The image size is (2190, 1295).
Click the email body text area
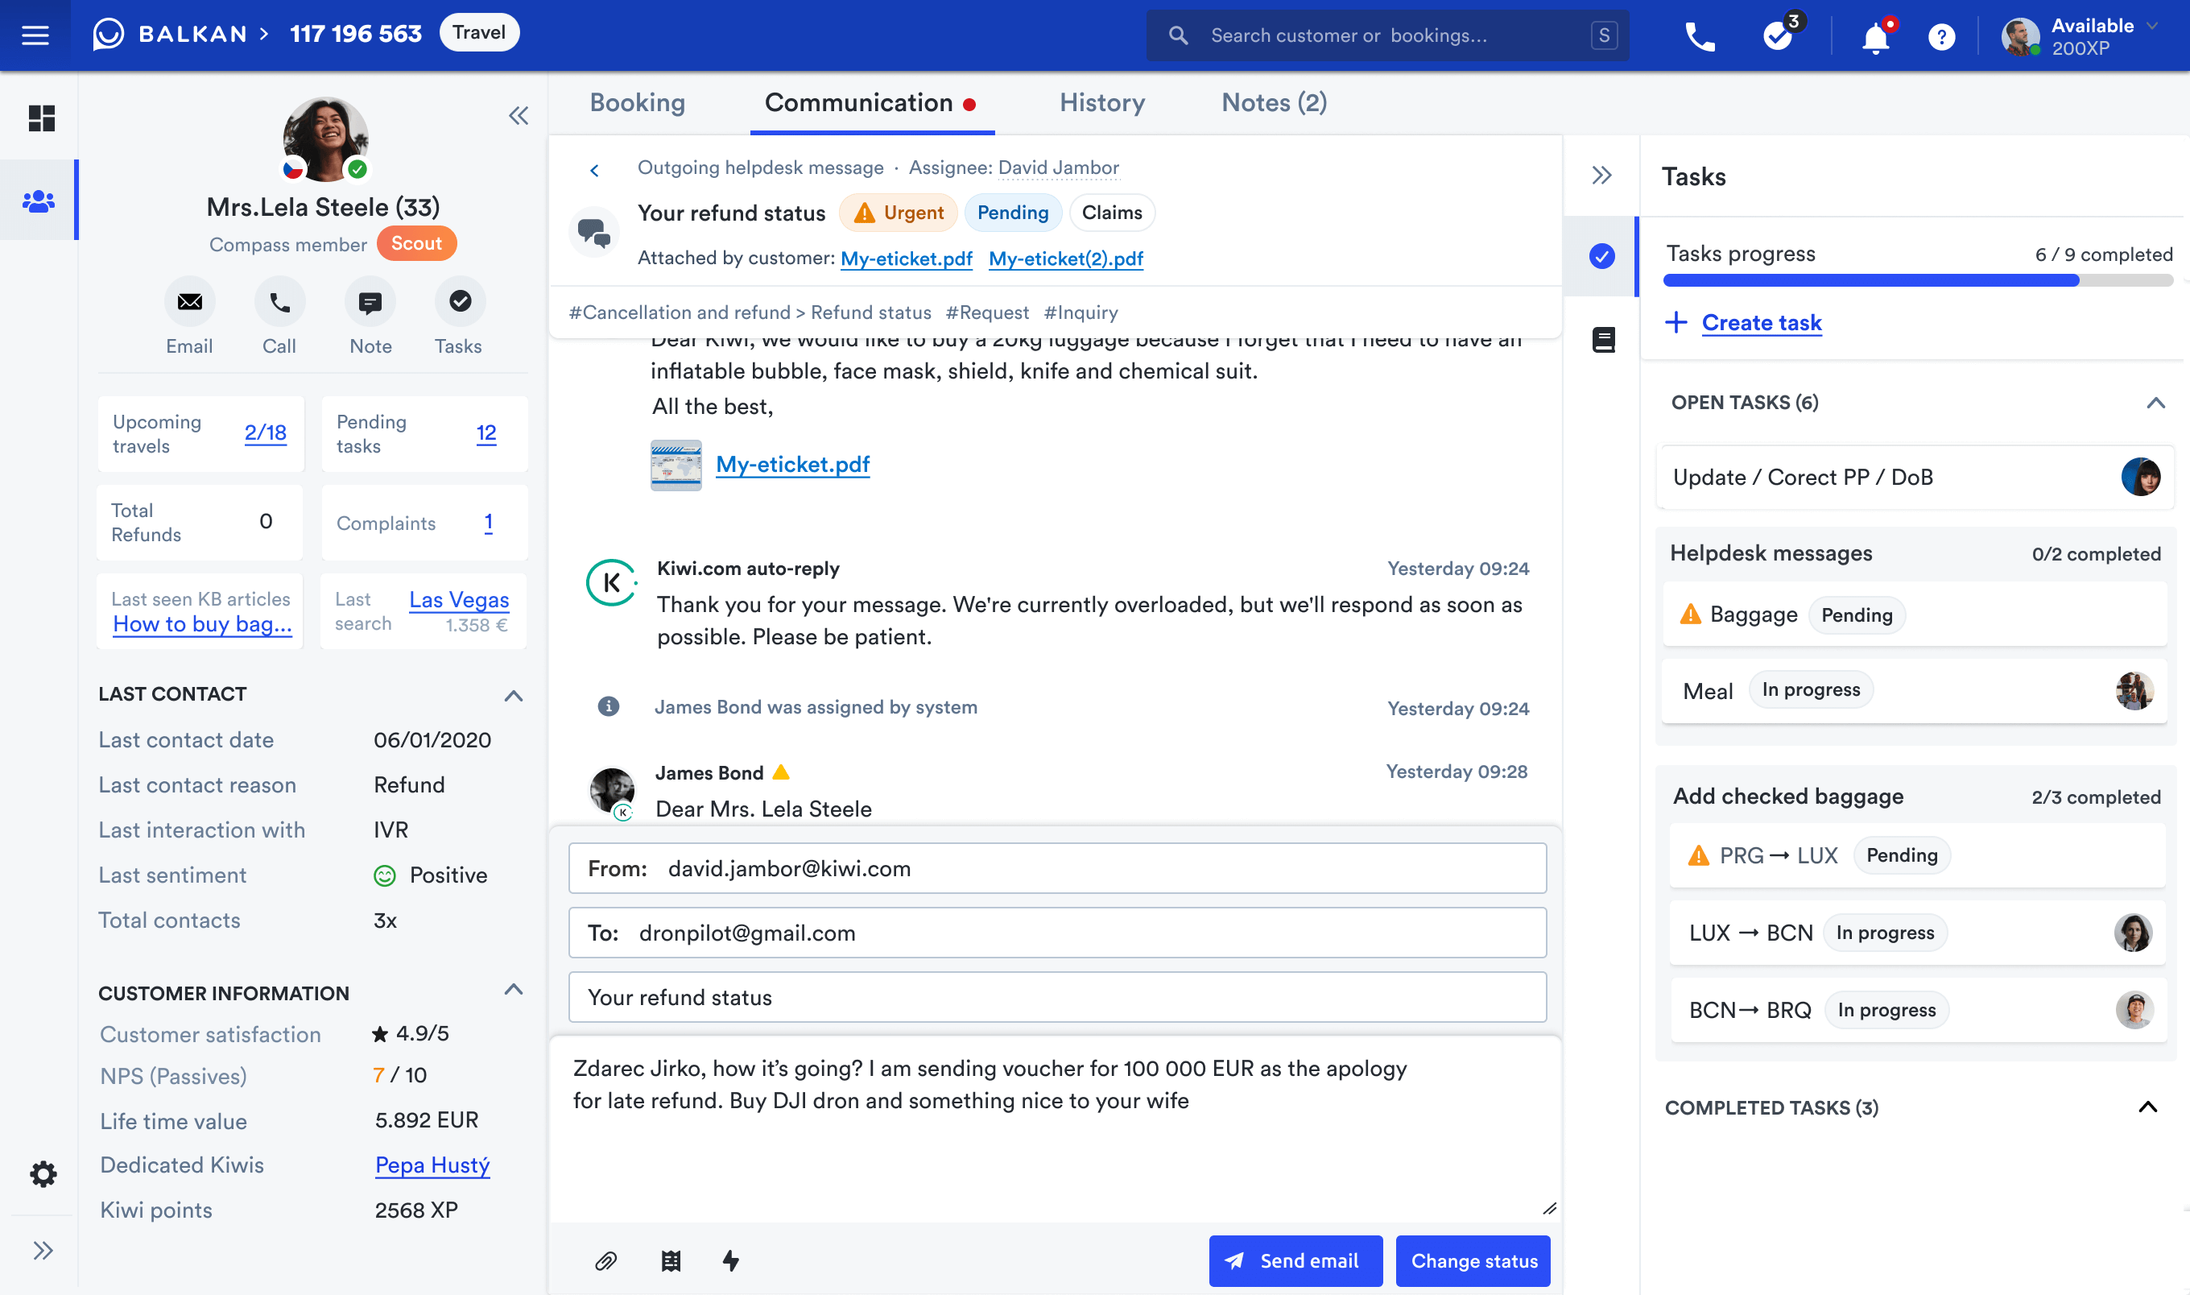click(1056, 1129)
